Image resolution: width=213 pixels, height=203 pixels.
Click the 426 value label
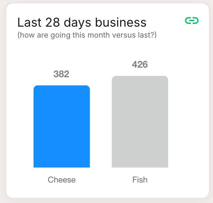(x=140, y=64)
